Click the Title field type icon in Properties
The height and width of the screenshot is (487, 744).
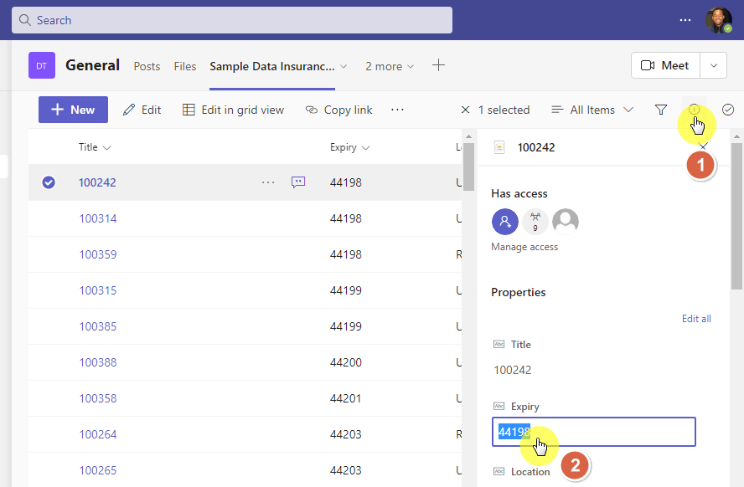[499, 345]
